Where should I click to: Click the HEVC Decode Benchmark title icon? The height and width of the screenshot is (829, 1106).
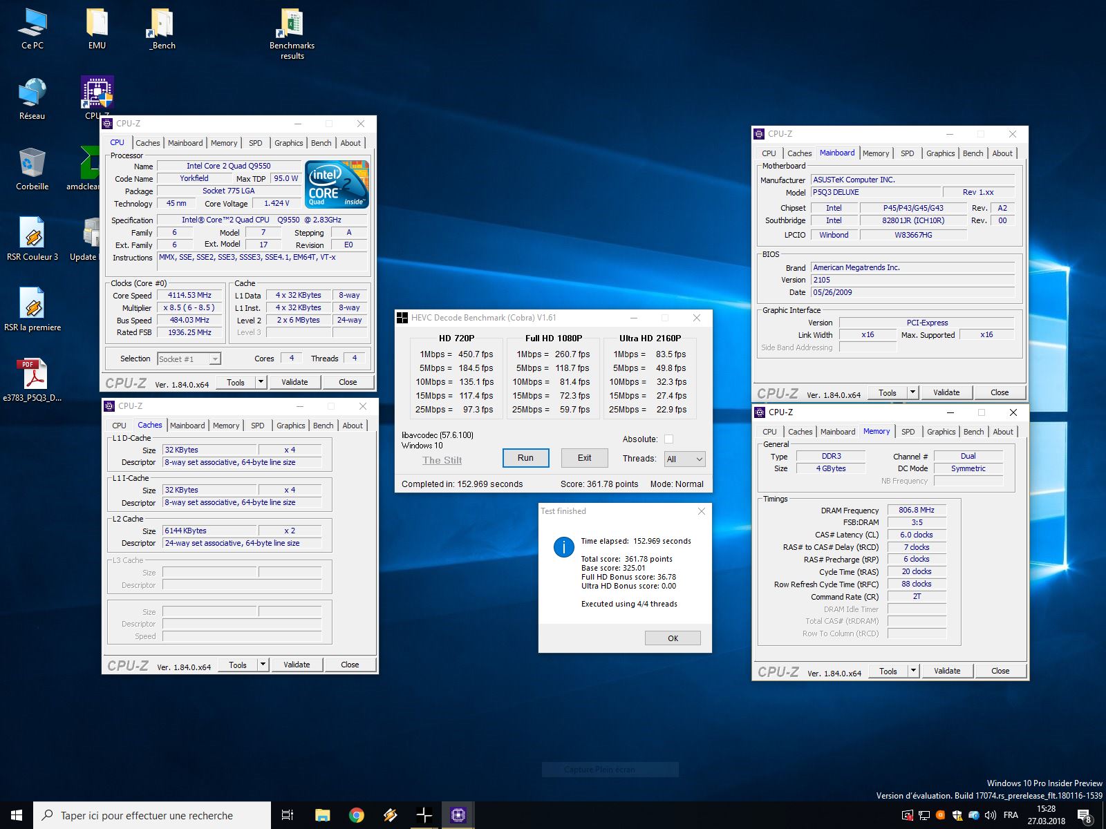[x=402, y=318]
